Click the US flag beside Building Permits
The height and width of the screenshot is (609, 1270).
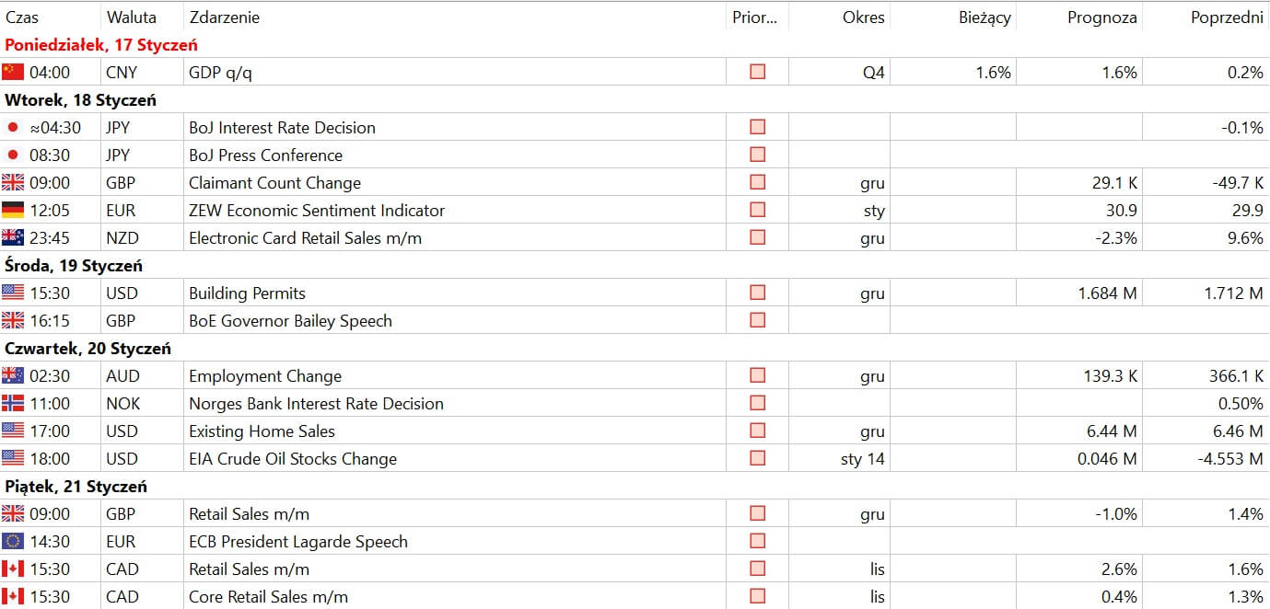13,293
